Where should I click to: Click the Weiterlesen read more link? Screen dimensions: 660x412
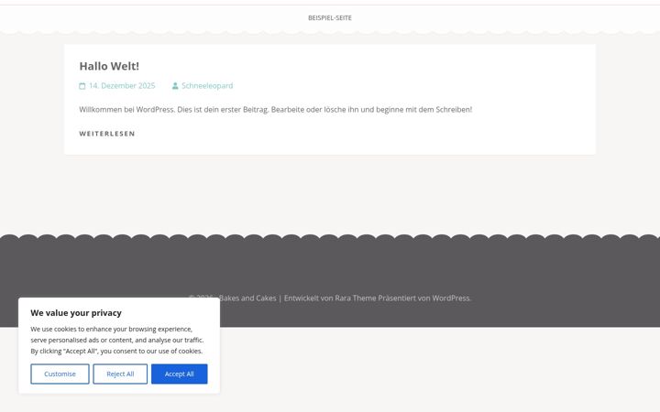(107, 134)
